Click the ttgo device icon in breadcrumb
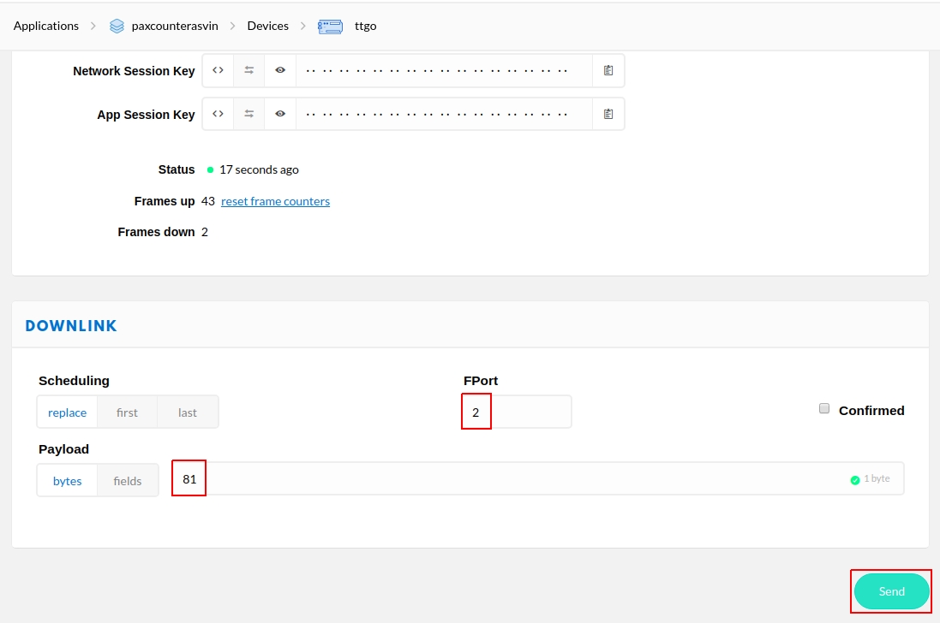This screenshot has width=940, height=623. (x=330, y=26)
